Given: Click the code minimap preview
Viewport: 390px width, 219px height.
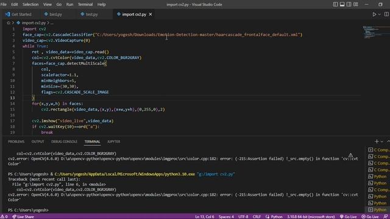Looking at the screenshot, I should (x=375, y=32).
